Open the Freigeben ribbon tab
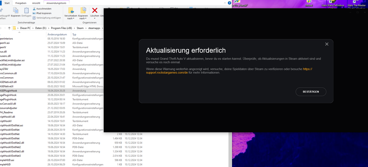The width and height of the screenshot is (368, 167). point(21,3)
